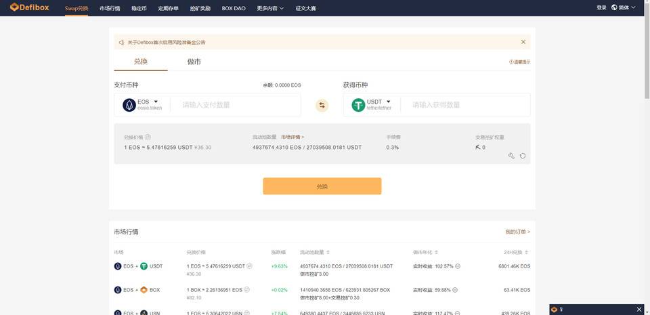Screen dimensions: 650x315
Task: Click the USDT Tether logo in receive field
Action: click(359, 105)
